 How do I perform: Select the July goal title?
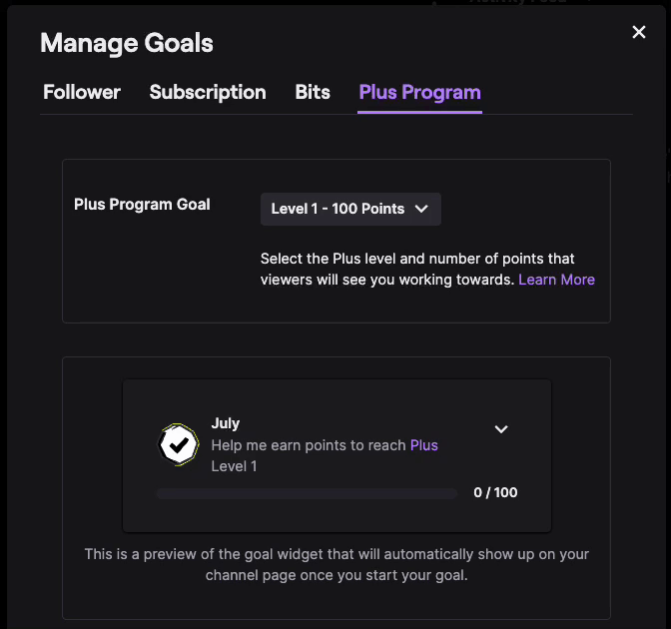pos(226,423)
